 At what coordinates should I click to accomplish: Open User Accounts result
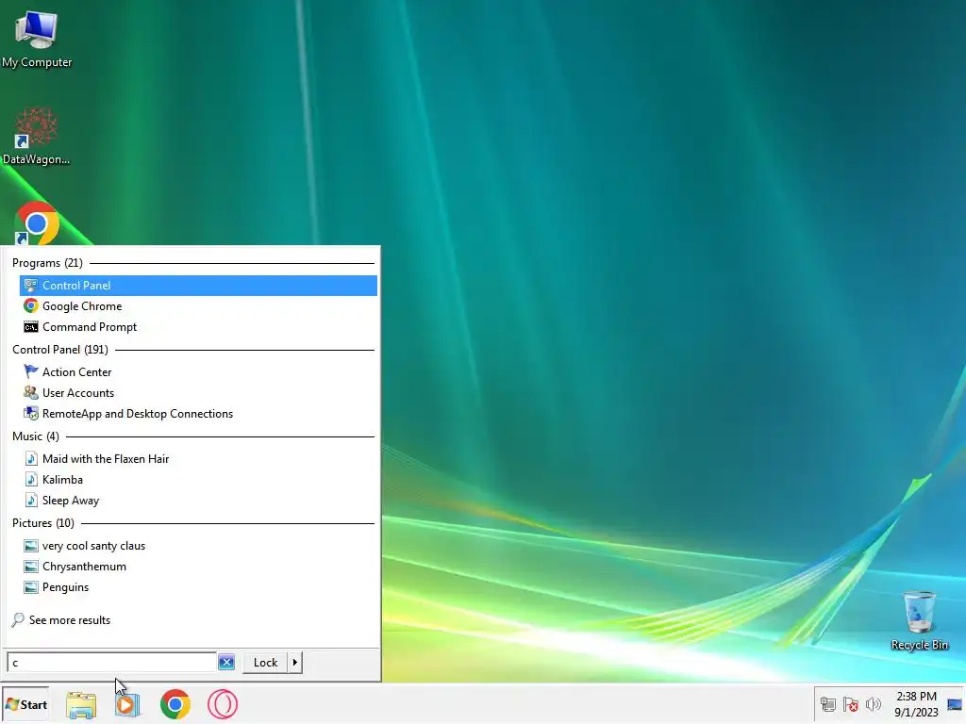point(198,393)
